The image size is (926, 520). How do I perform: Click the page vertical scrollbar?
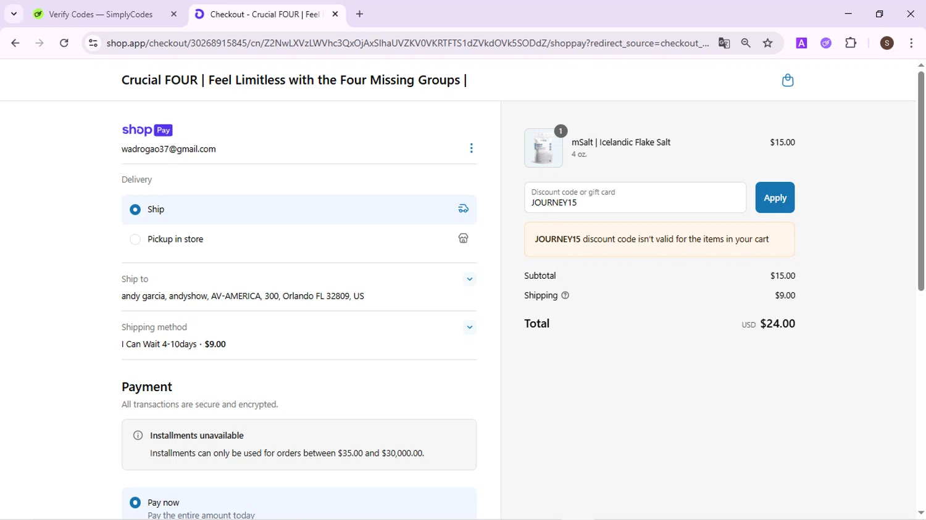click(x=920, y=181)
